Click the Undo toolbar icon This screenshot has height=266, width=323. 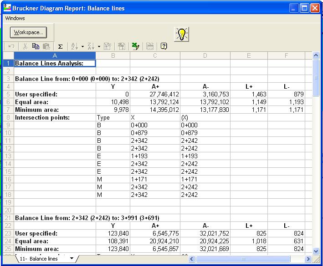pos(11,46)
